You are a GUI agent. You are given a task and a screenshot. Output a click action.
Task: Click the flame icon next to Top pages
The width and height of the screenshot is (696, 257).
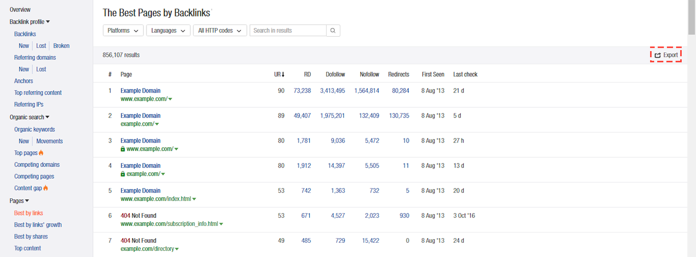(x=41, y=153)
